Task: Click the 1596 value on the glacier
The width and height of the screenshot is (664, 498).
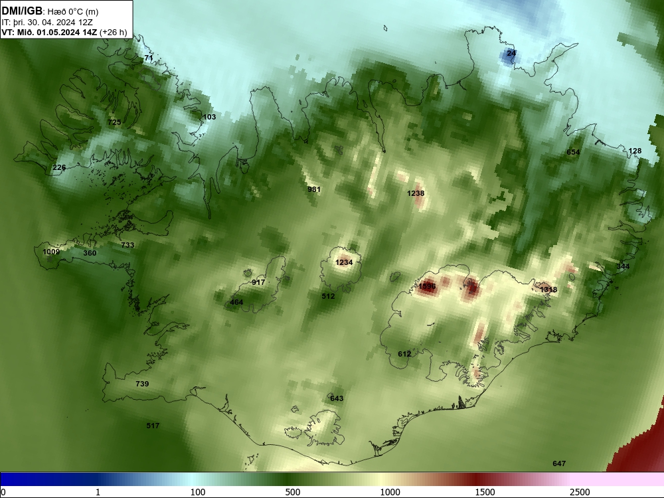Action: [x=427, y=286]
